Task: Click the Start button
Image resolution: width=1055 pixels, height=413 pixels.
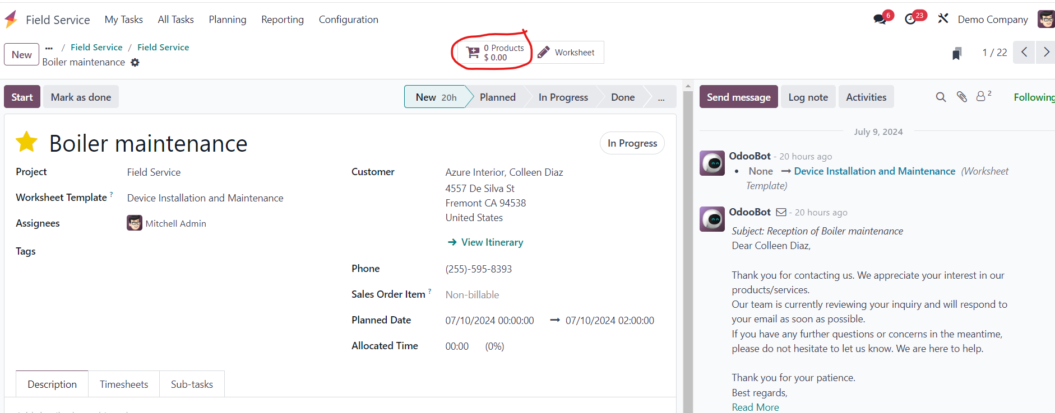Action: click(22, 97)
